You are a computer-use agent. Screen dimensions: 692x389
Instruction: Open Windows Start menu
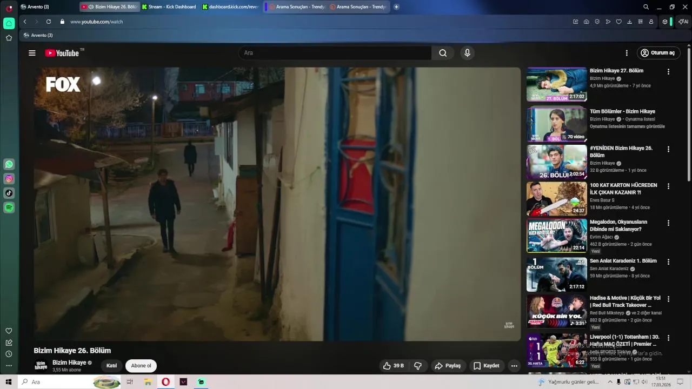coord(9,382)
